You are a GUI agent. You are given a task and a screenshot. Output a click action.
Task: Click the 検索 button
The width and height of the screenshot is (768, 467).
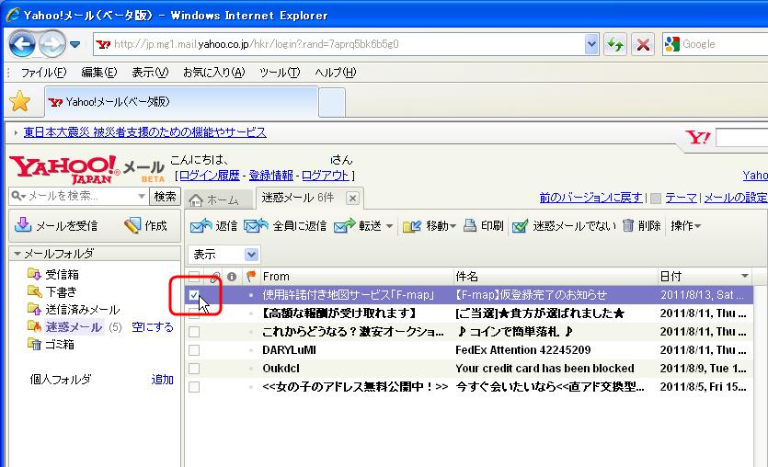pyautogui.click(x=165, y=197)
